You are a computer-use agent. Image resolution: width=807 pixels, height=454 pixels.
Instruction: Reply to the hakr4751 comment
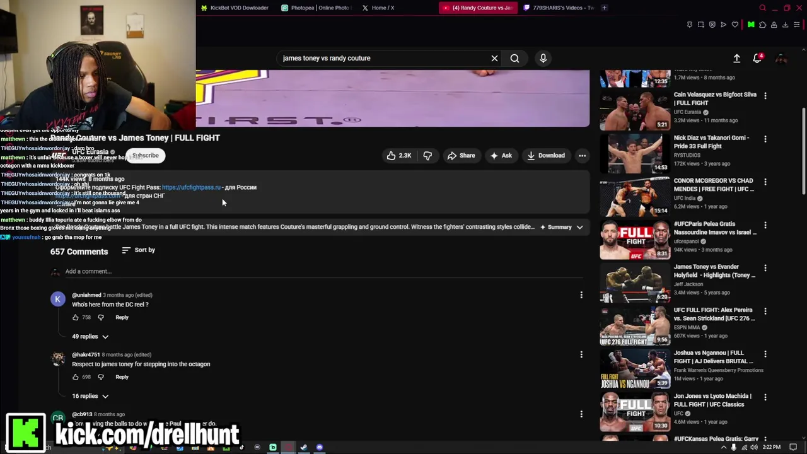click(x=122, y=377)
